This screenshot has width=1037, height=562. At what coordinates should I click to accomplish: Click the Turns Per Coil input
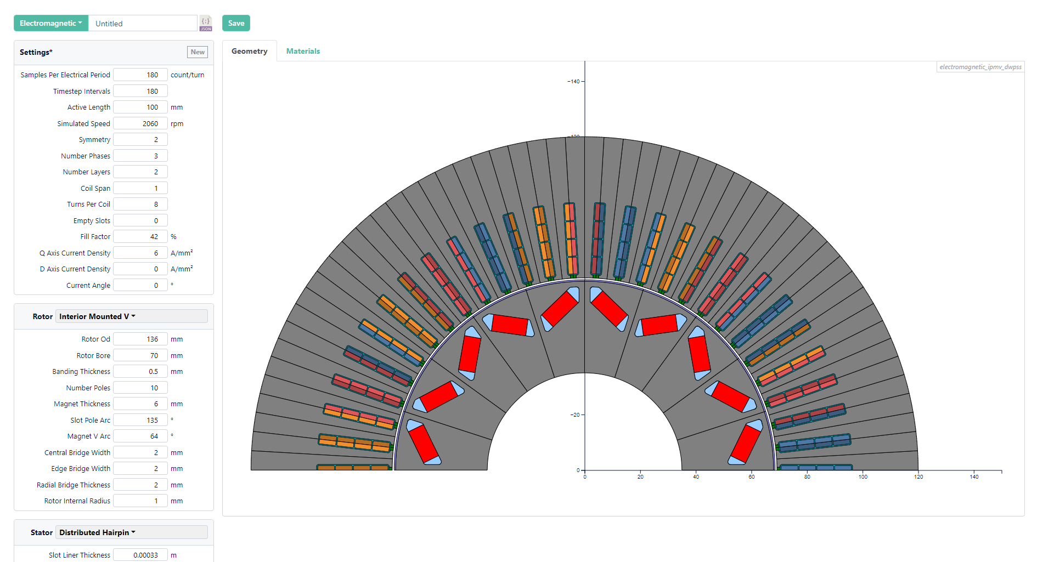(x=140, y=205)
